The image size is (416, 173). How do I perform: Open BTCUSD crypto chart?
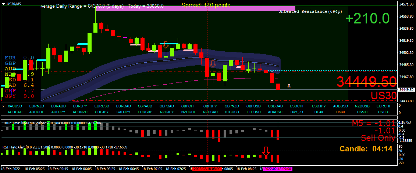(x=232, y=112)
